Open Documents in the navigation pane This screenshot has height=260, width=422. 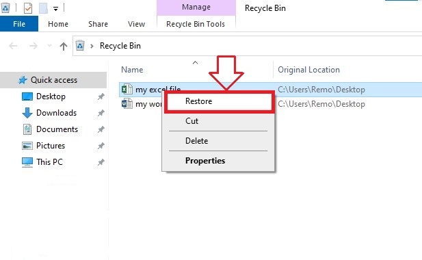(x=57, y=129)
